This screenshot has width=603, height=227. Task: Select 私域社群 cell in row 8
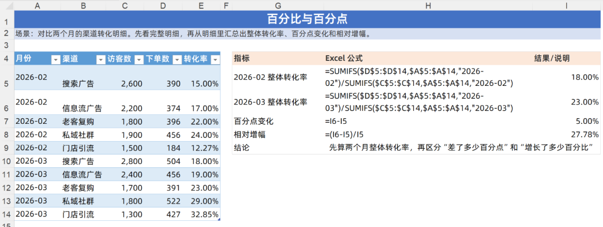click(83, 134)
